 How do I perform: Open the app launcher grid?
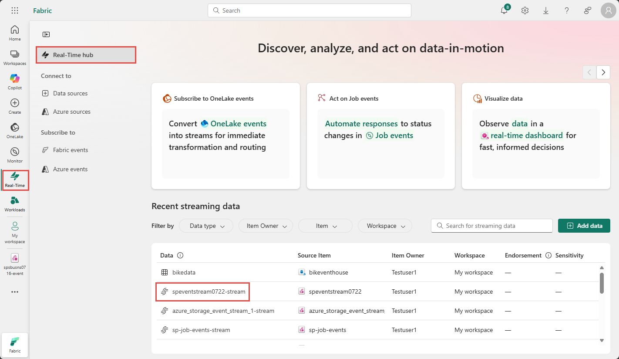(x=15, y=10)
